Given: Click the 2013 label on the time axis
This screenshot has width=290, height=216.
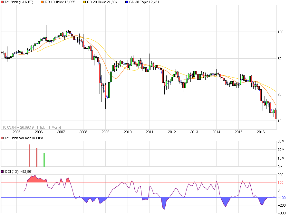Looking at the screenshot, I should coord(194,132).
